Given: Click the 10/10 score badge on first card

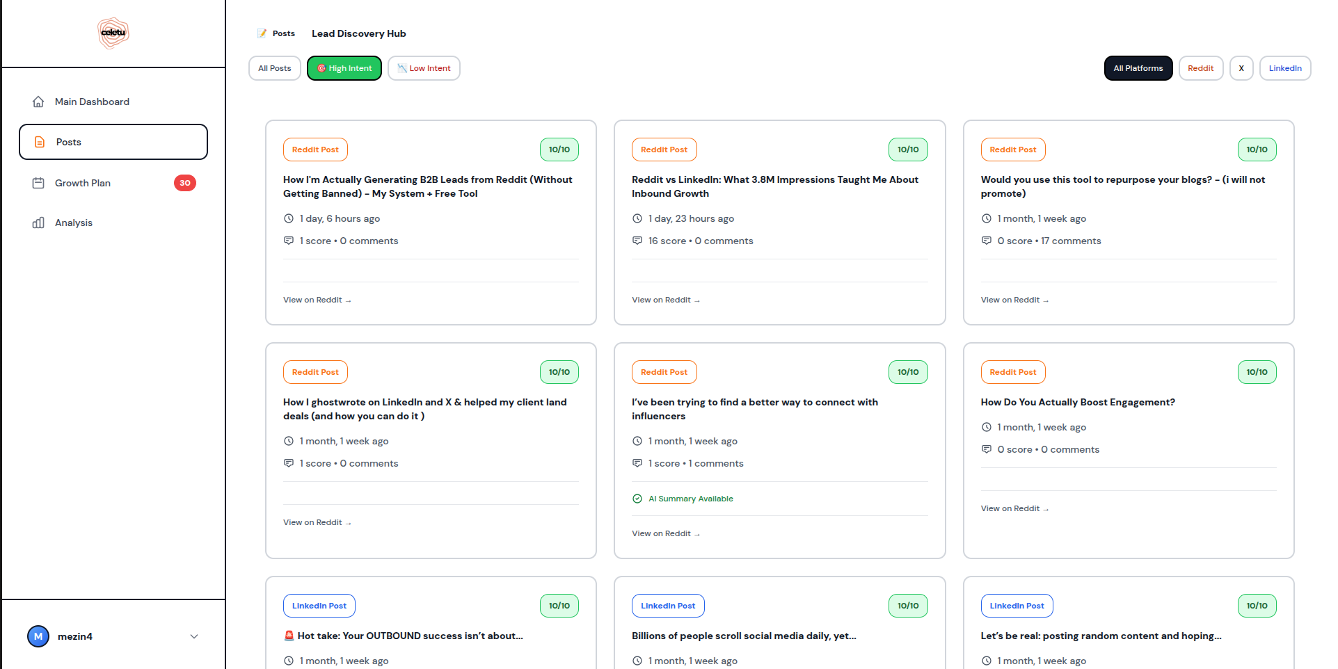Looking at the screenshot, I should click(x=559, y=150).
